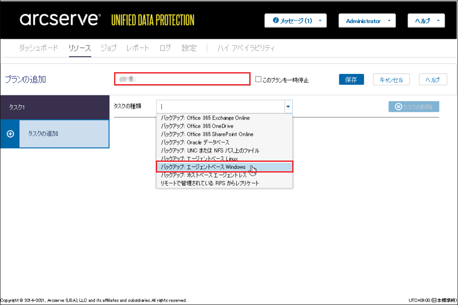Expand the Administrator menu
458x305 pixels.
tap(367, 21)
